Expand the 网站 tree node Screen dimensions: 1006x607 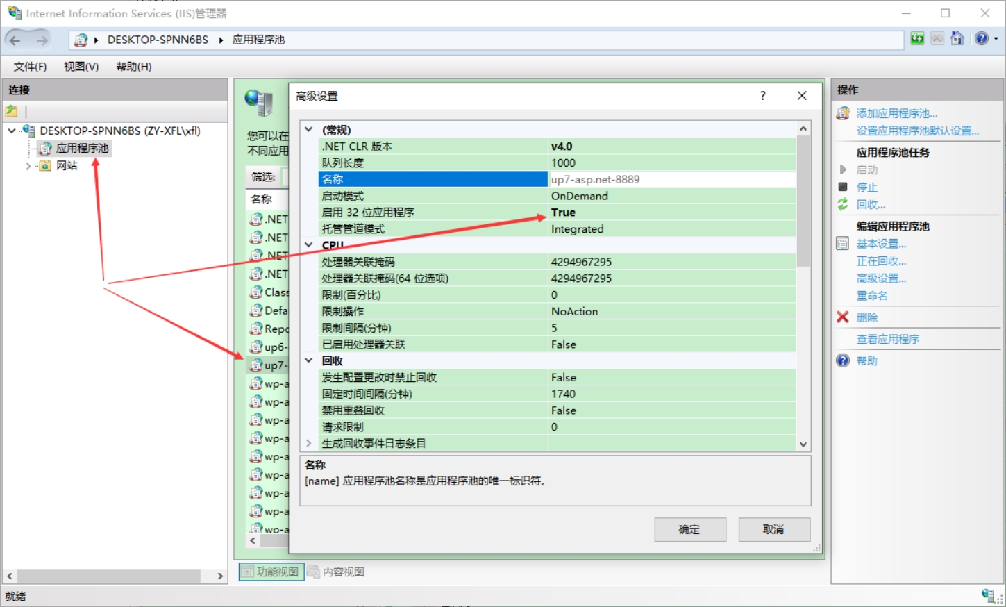tap(28, 166)
